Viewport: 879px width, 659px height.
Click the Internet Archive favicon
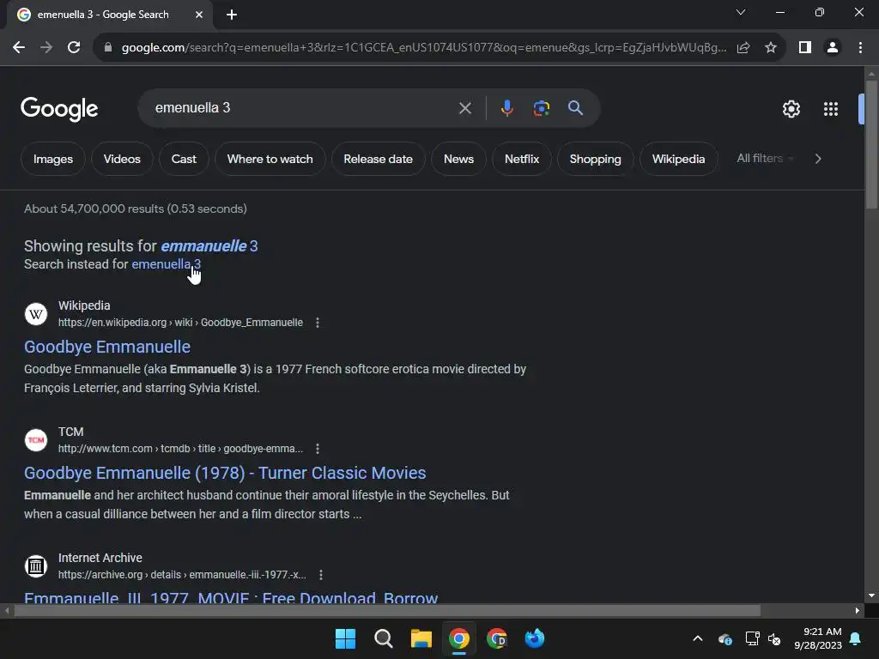[x=36, y=566]
